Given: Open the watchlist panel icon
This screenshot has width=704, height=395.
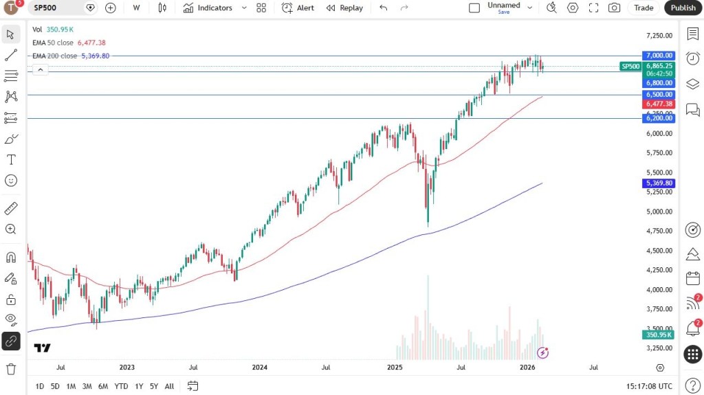Looking at the screenshot, I should [x=692, y=34].
